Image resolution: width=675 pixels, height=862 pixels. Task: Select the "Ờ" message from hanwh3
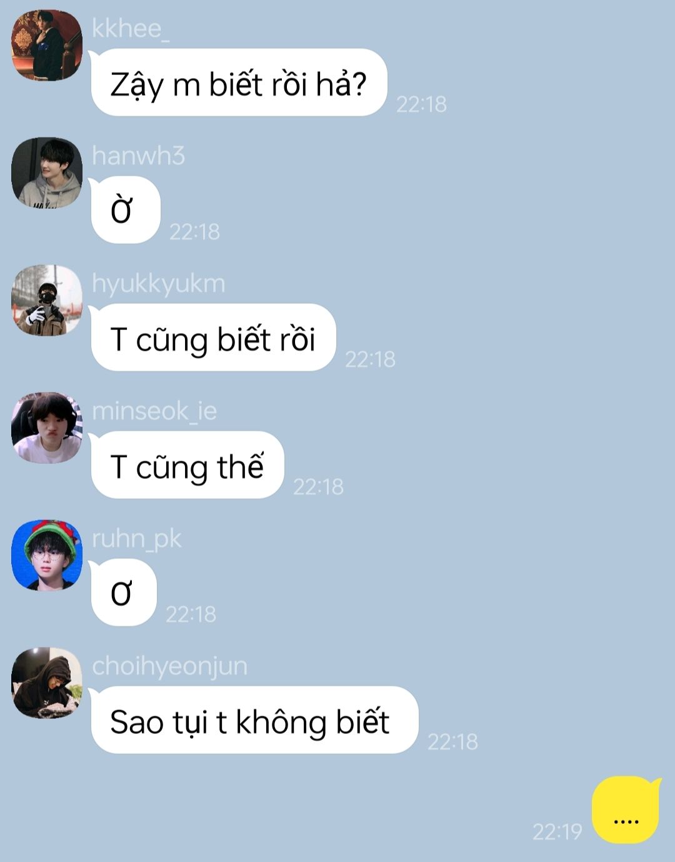point(125,210)
